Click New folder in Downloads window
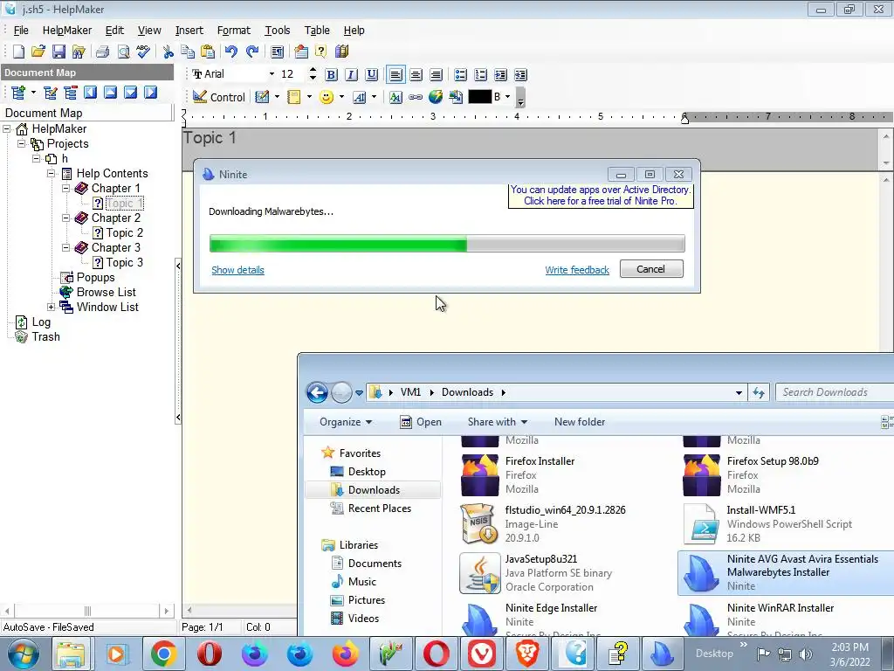 (x=580, y=422)
